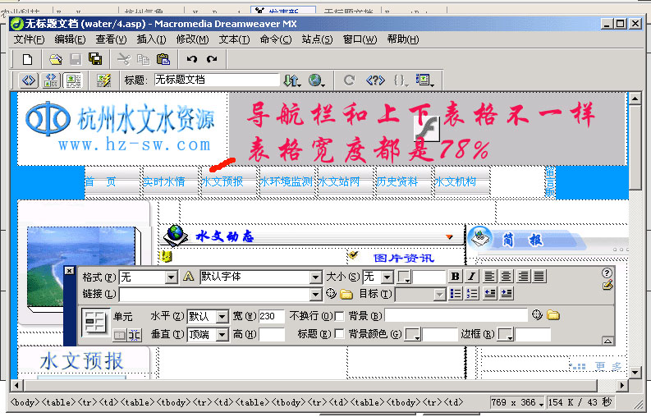Click the Undo arrow icon
Screen dimensions: 651x417
192,59
